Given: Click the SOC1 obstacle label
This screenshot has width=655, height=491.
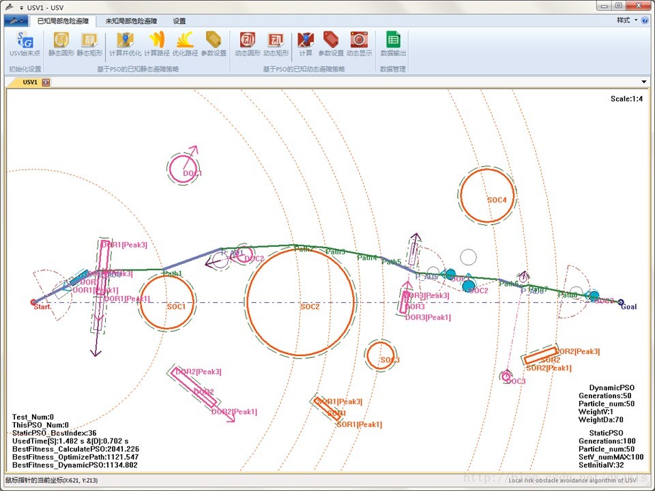Looking at the screenshot, I should (x=176, y=306).
